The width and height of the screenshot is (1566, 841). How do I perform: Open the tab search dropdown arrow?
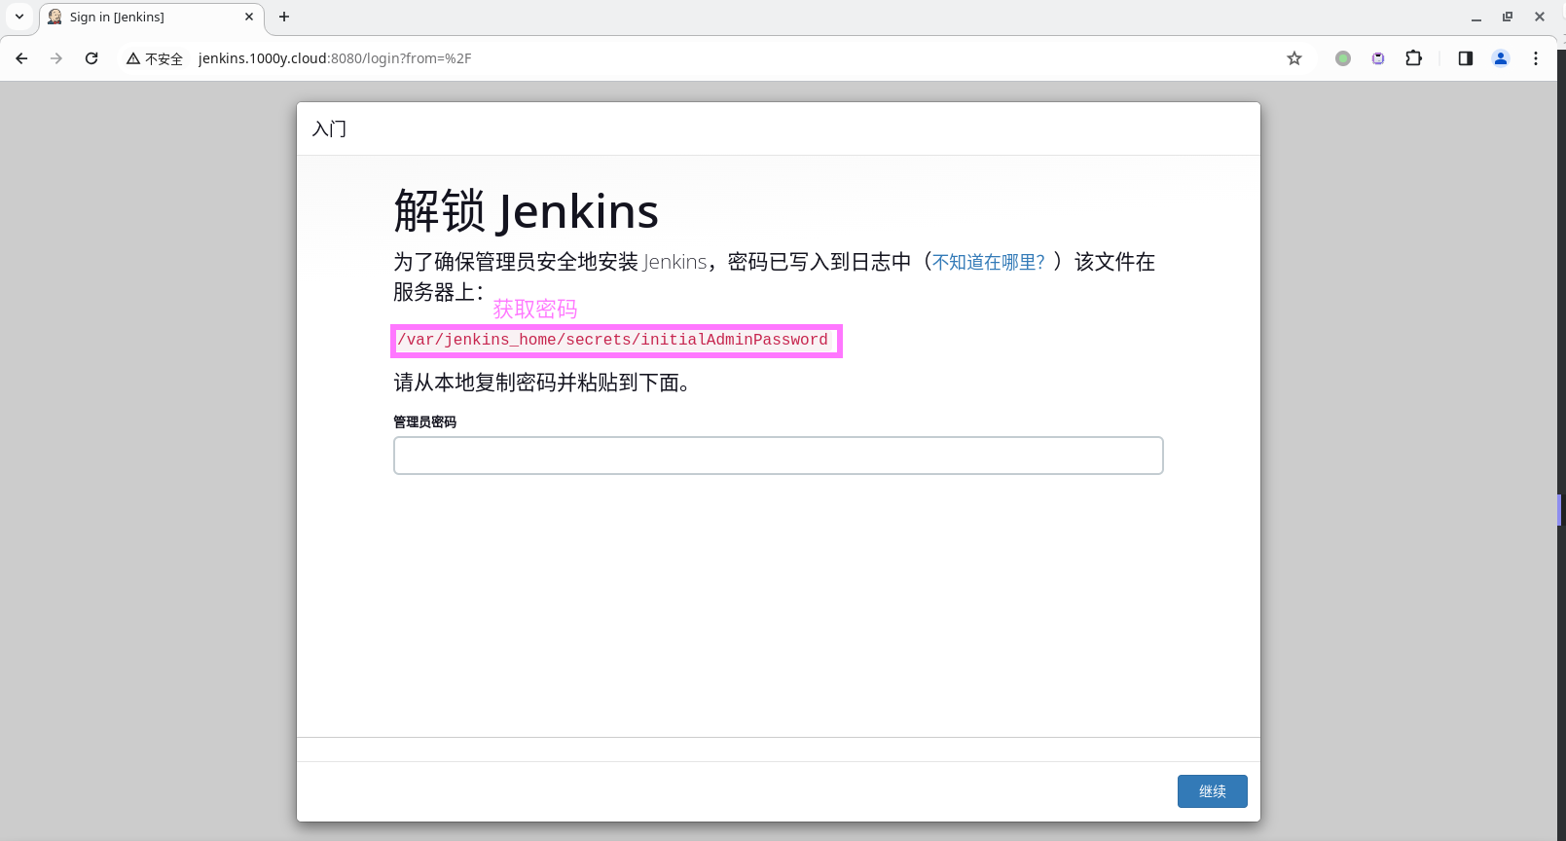(x=19, y=17)
